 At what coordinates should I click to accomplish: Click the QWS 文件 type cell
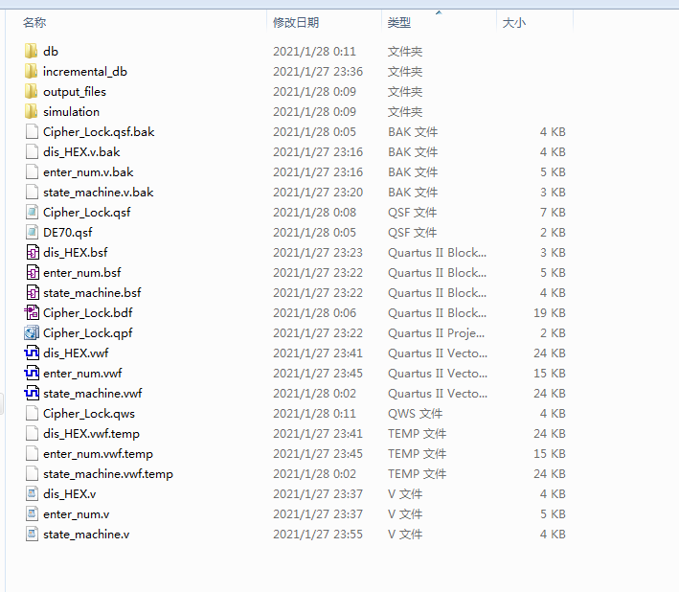tap(415, 414)
